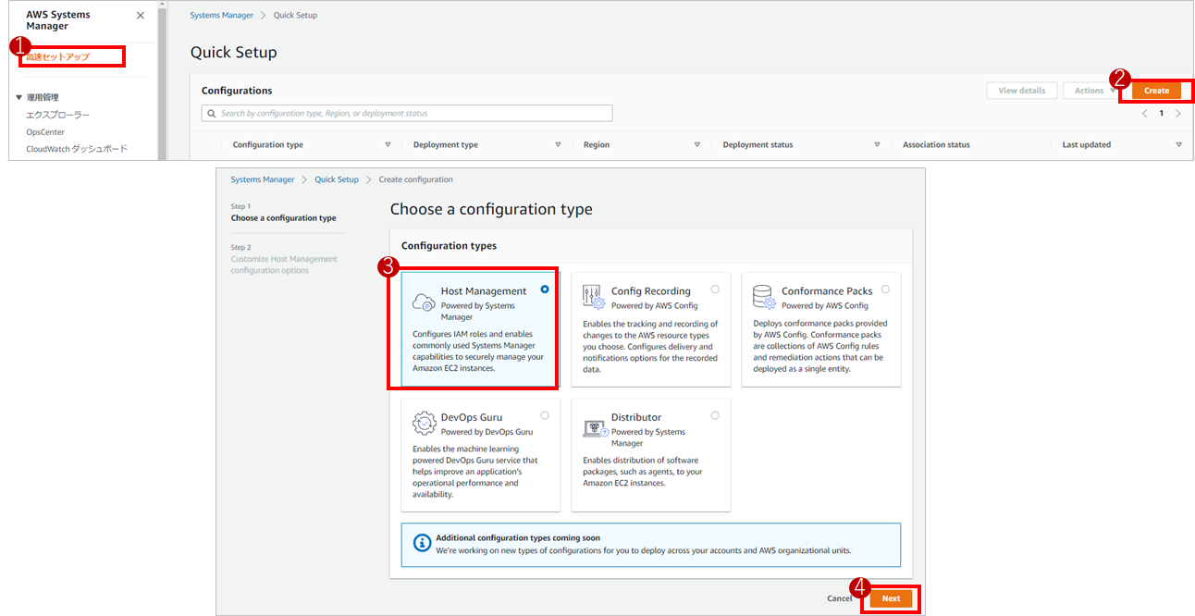Click the Host Management cloud icon
This screenshot has height=616, width=1195.
pos(424,301)
